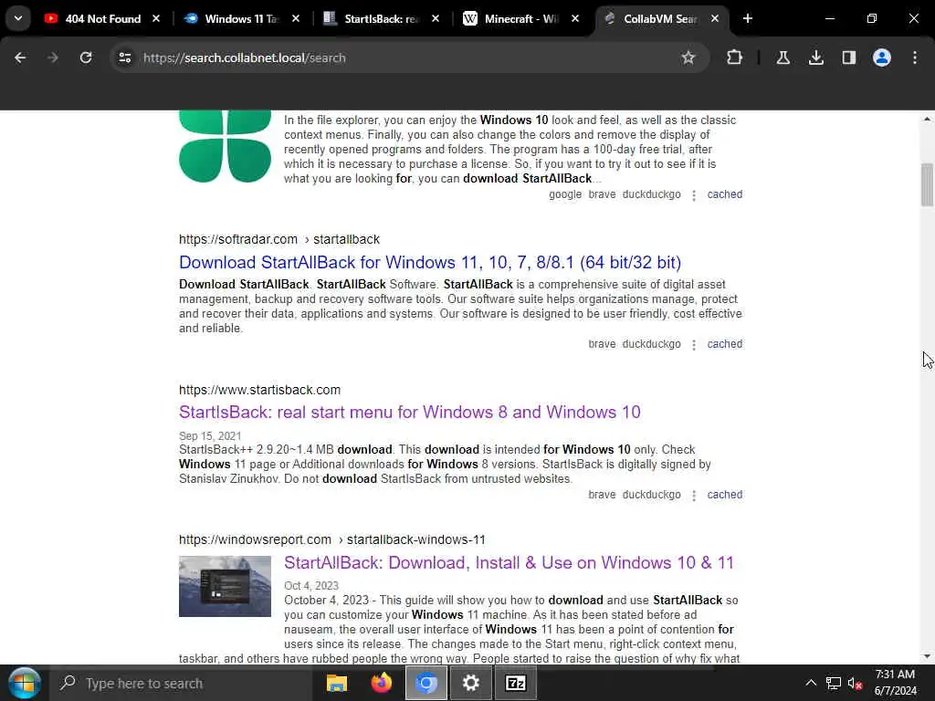Open cached link of softradar result

724,344
